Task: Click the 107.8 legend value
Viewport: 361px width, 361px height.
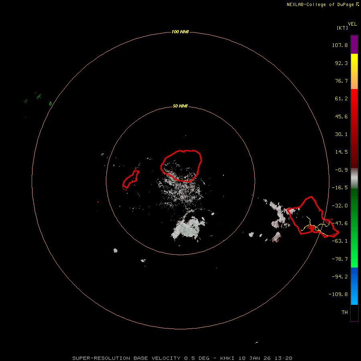Action: click(x=340, y=45)
